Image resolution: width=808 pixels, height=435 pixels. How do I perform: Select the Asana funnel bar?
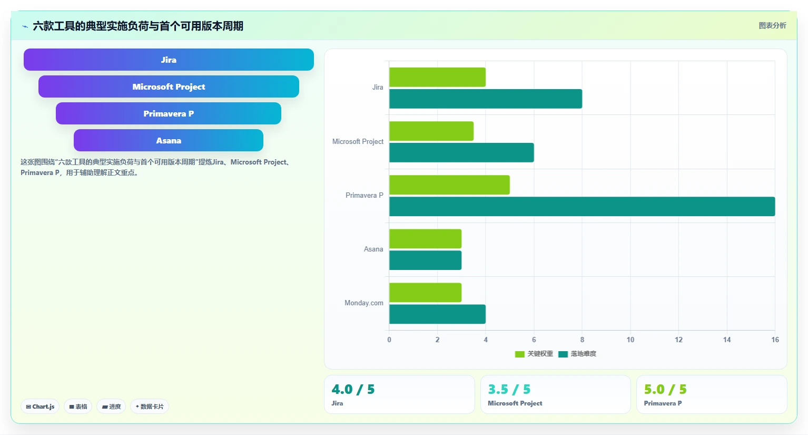(169, 140)
